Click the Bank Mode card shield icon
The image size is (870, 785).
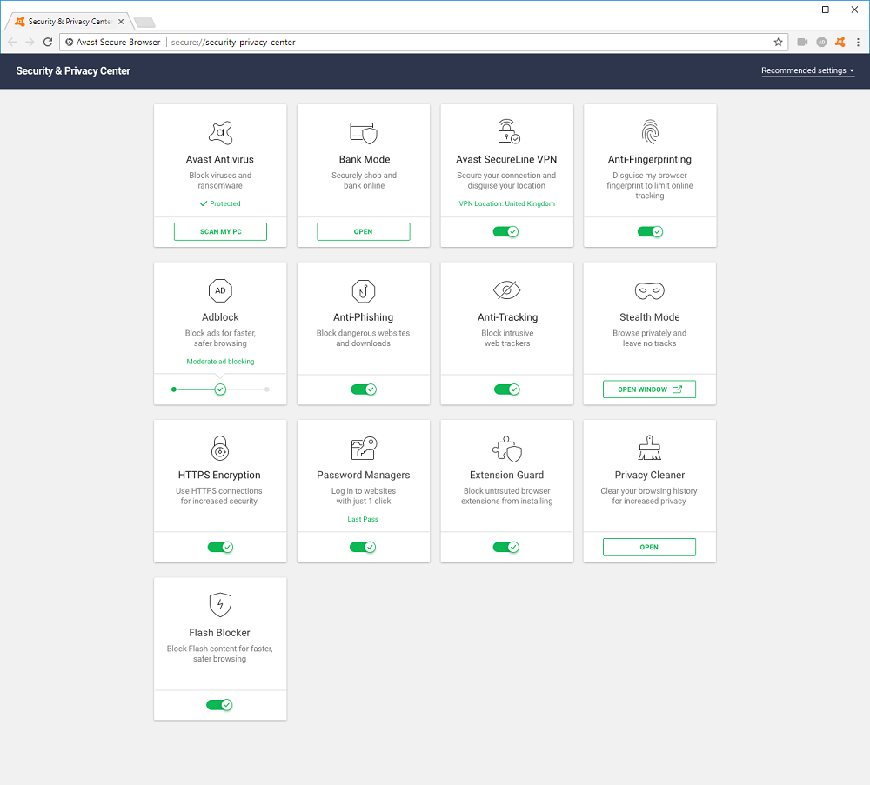(x=364, y=133)
